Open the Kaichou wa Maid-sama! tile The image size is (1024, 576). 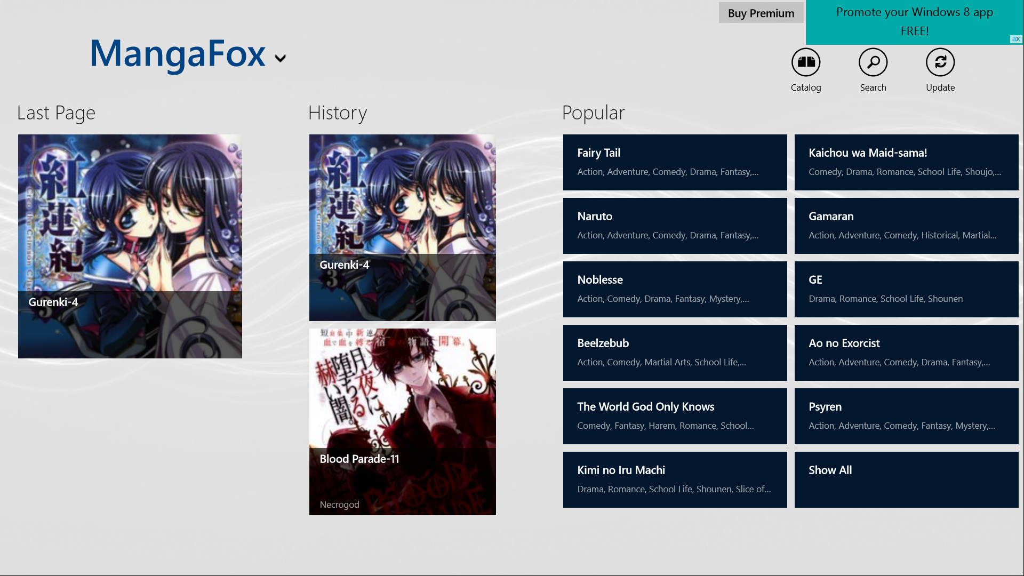tap(906, 162)
